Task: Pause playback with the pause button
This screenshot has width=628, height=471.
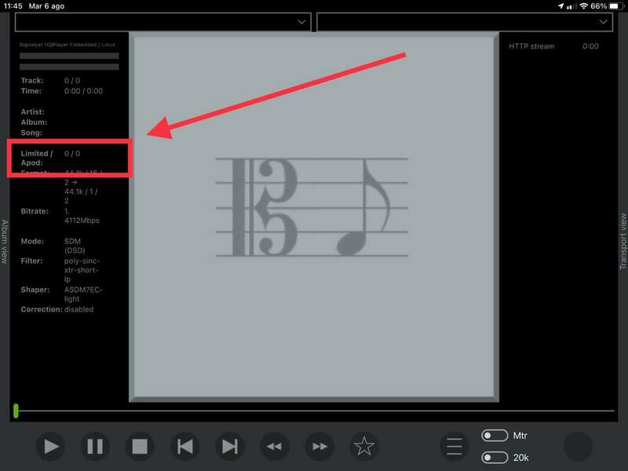Action: coord(95,447)
